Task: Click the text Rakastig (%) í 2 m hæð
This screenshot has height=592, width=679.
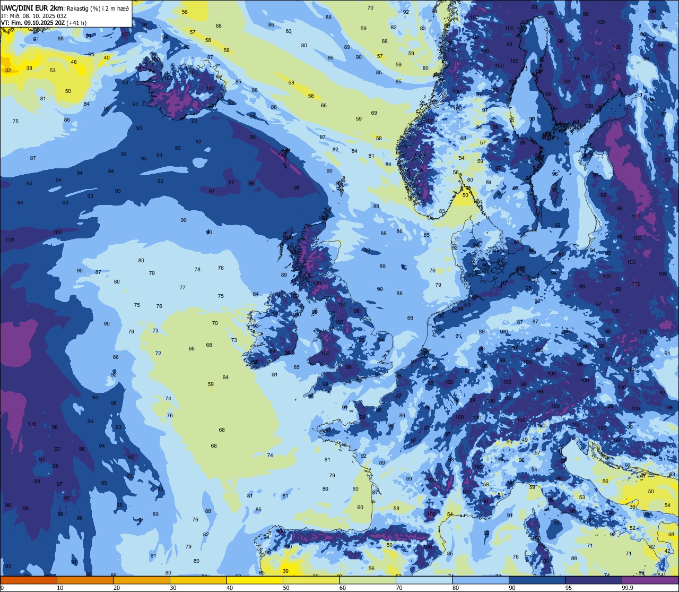Action: point(98,8)
